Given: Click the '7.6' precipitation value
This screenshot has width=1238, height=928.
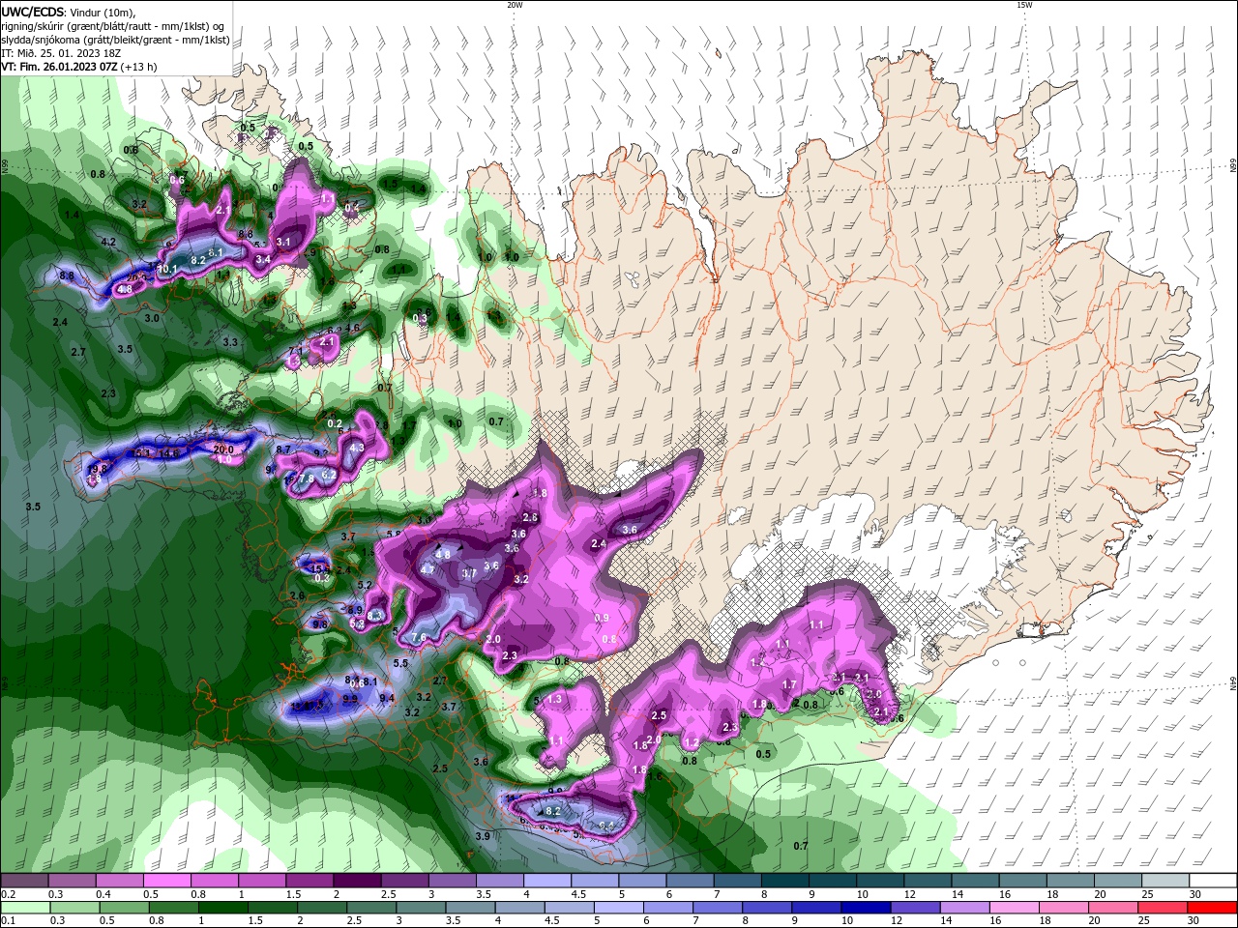Looking at the screenshot, I should point(419,637).
